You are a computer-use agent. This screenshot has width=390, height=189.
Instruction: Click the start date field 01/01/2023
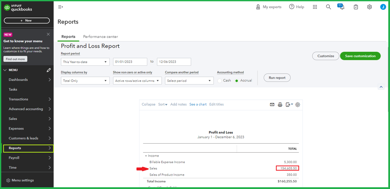coord(130,62)
